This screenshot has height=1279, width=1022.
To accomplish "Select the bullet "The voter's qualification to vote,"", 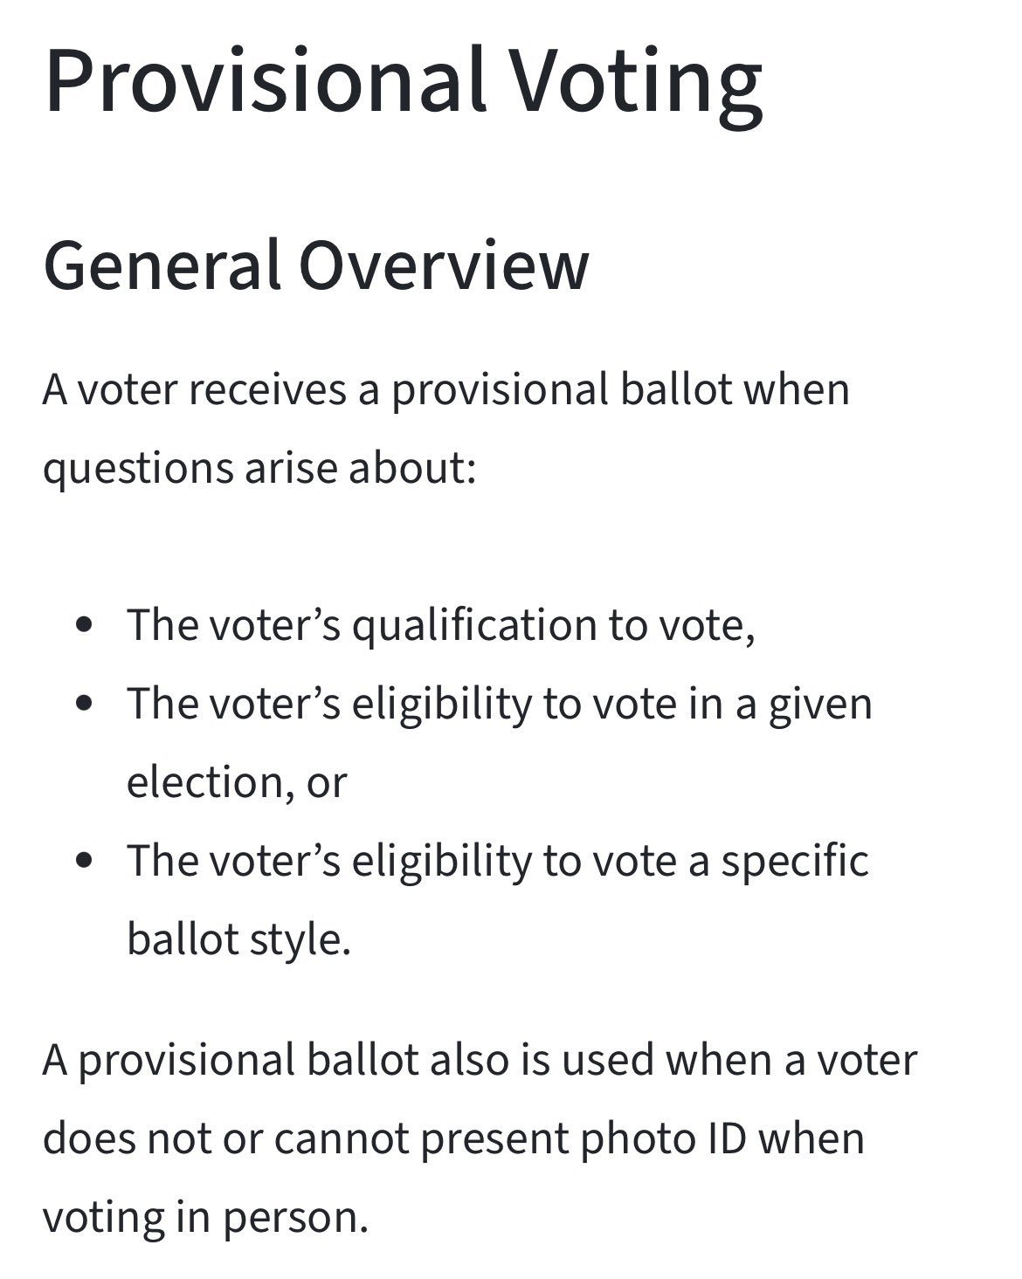I will [440, 625].
